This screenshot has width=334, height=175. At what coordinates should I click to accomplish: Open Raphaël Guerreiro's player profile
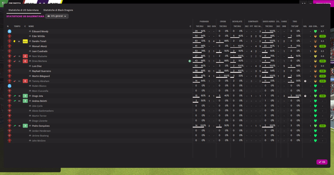click(x=41, y=71)
